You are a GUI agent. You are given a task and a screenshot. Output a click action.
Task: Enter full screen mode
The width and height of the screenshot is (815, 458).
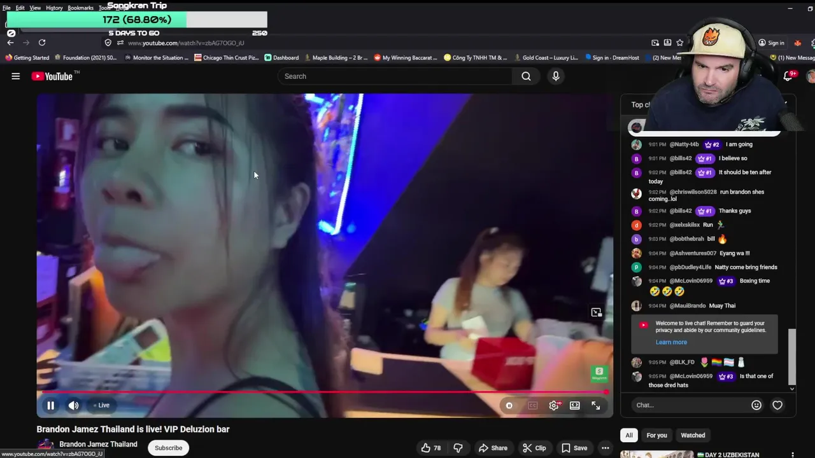(x=596, y=405)
